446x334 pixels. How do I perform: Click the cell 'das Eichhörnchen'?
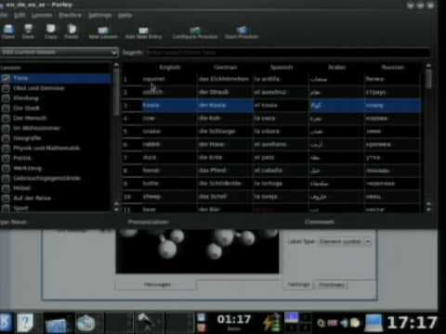pos(224,79)
